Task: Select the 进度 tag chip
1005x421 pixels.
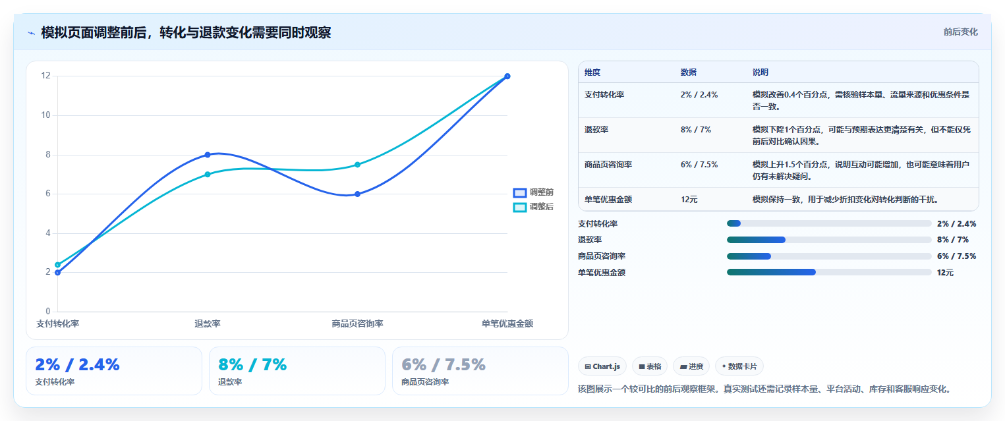Action: 691,366
